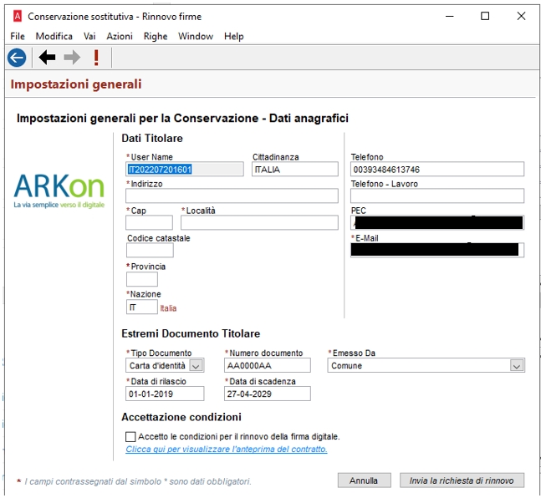Close the Conservazione sostitutiva window

click(521, 16)
